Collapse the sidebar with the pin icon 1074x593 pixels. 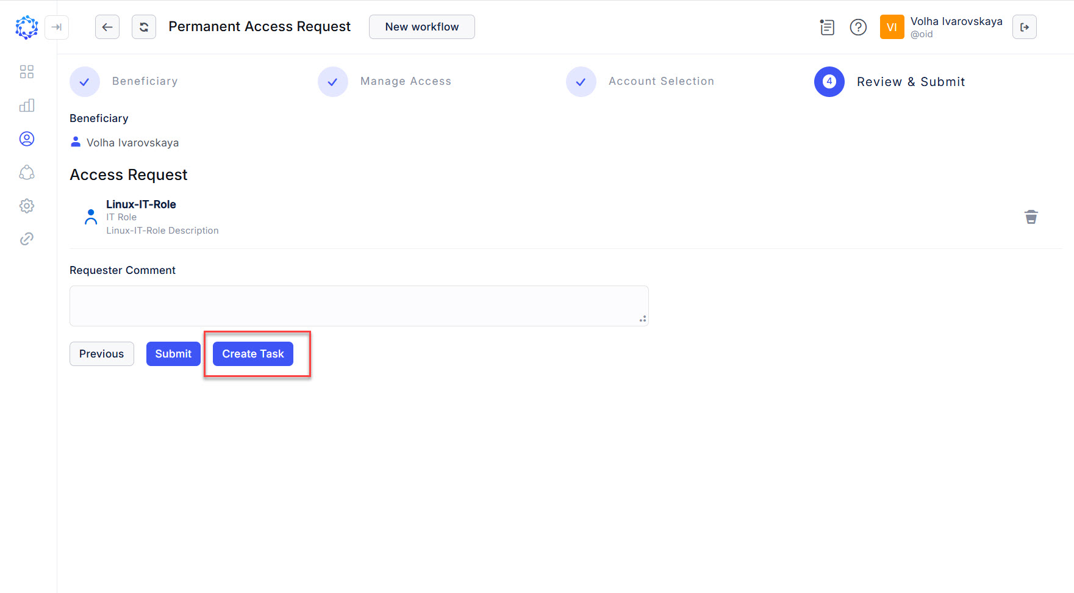57,27
